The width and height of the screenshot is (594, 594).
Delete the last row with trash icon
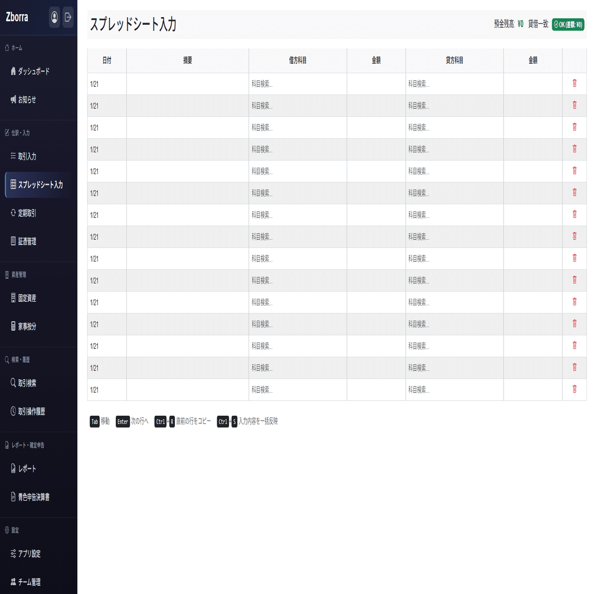tap(575, 390)
